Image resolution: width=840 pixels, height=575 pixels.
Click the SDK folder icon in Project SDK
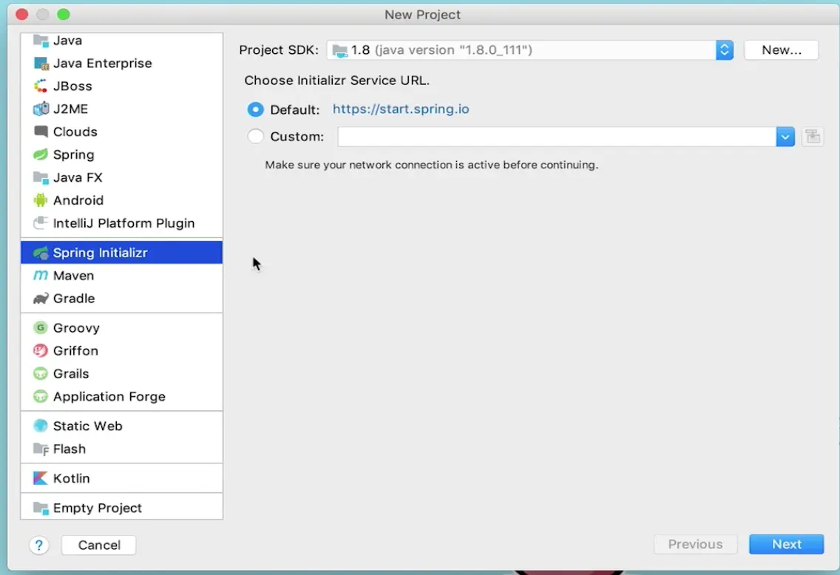339,50
